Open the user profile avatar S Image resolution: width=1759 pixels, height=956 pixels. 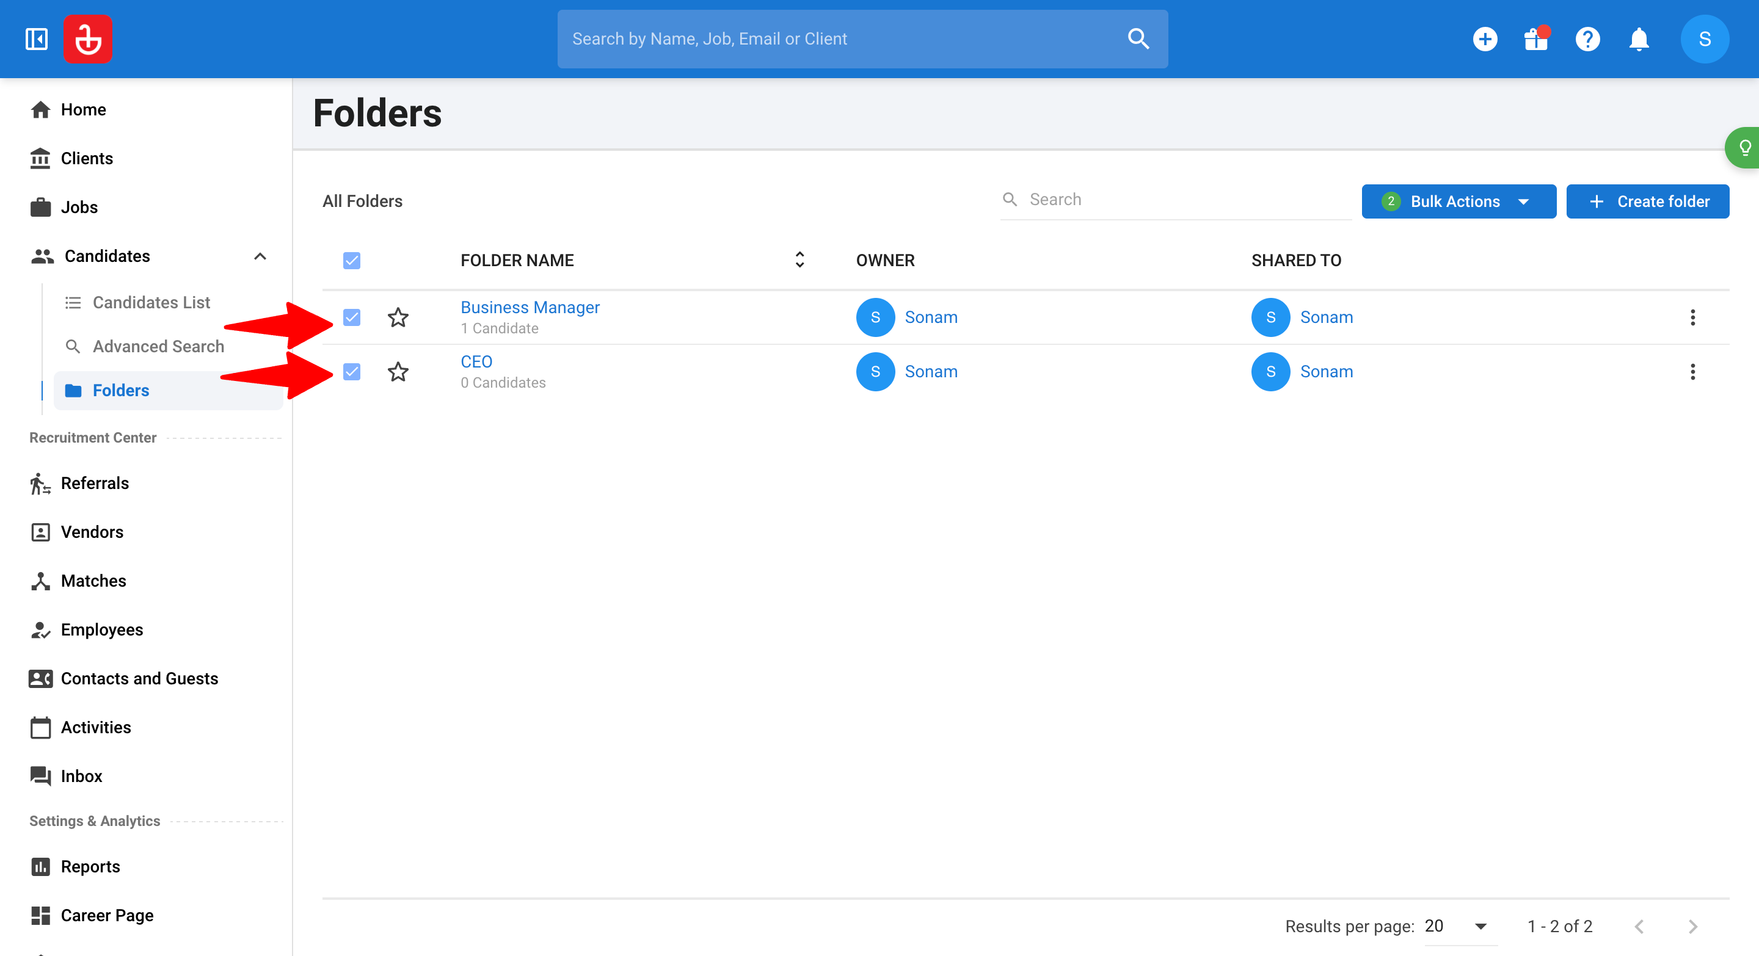click(x=1705, y=39)
